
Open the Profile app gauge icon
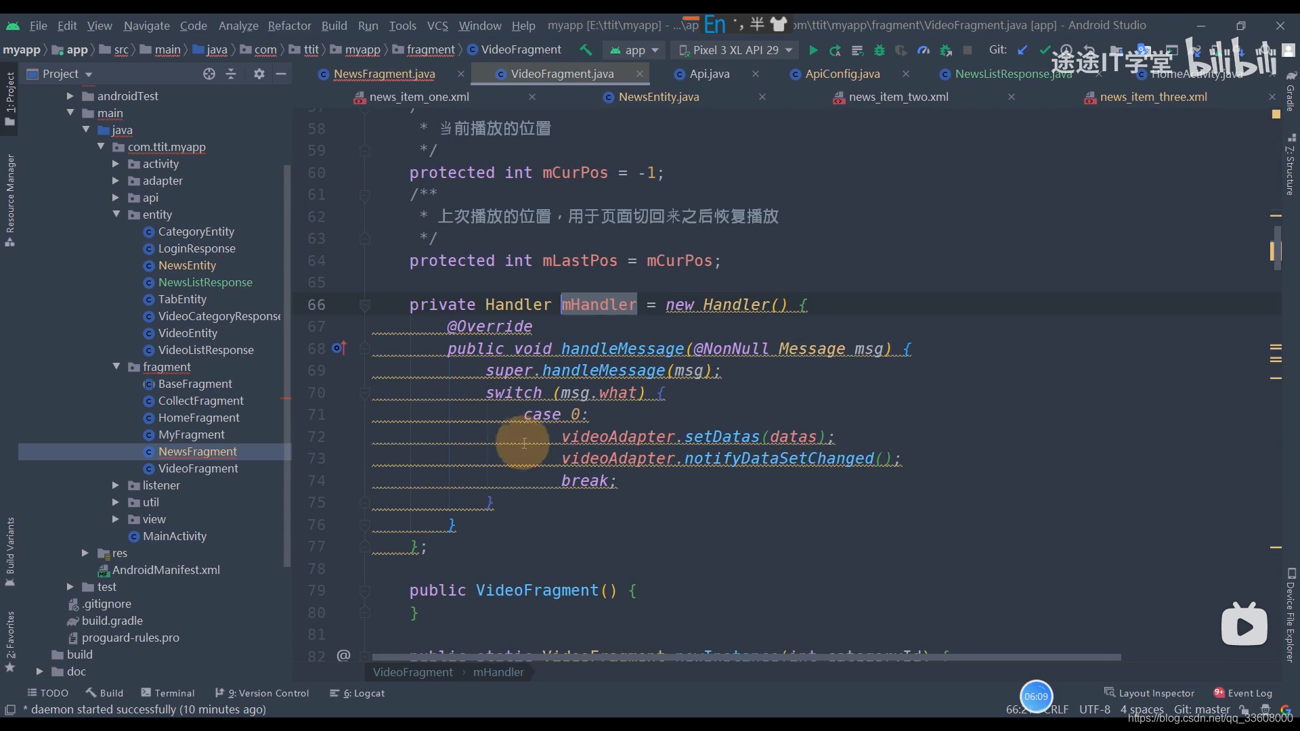[923, 50]
